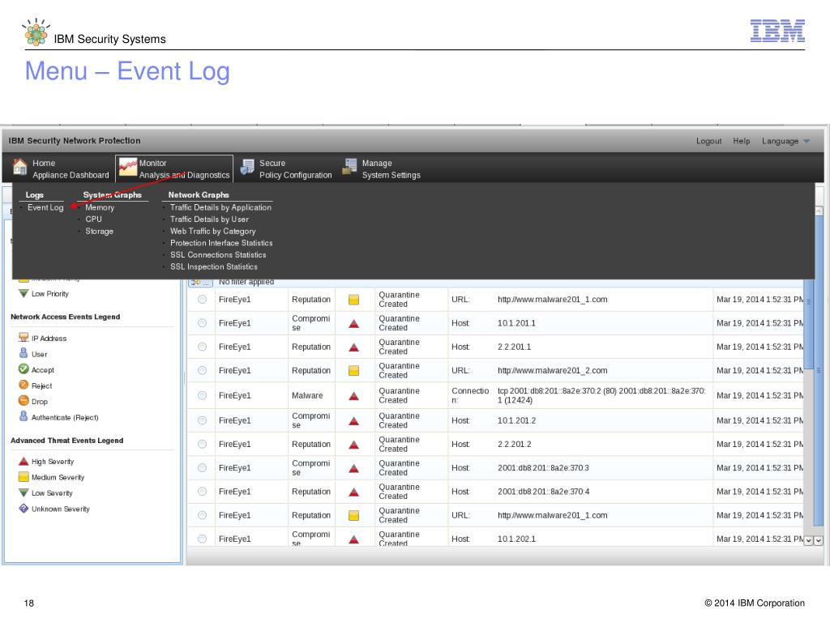
Task: Click severity icon in the 2.2.201.1 host row
Action: [354, 347]
